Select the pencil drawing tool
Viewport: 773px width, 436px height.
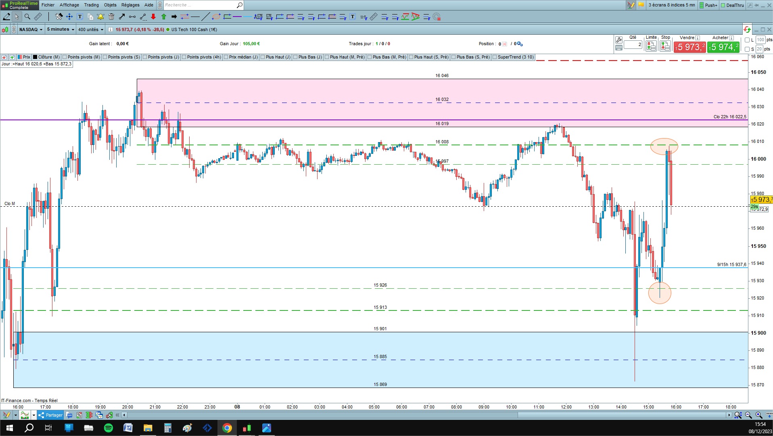click(6, 17)
